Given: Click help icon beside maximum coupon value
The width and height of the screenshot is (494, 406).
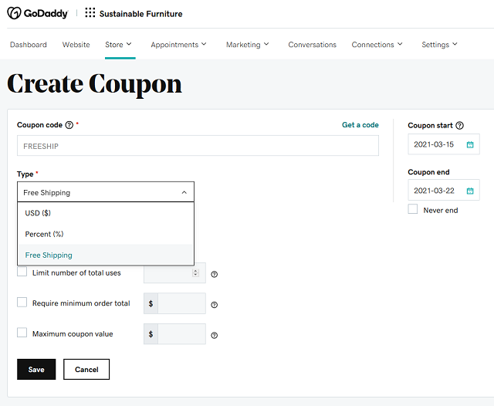Looking at the screenshot, I should pyautogui.click(x=215, y=335).
